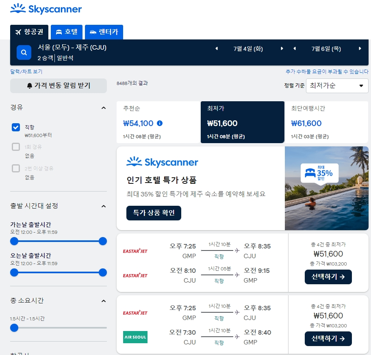Uncheck the 직항 filter checkbox
Viewport: 371px width, 355px height.
15,127
